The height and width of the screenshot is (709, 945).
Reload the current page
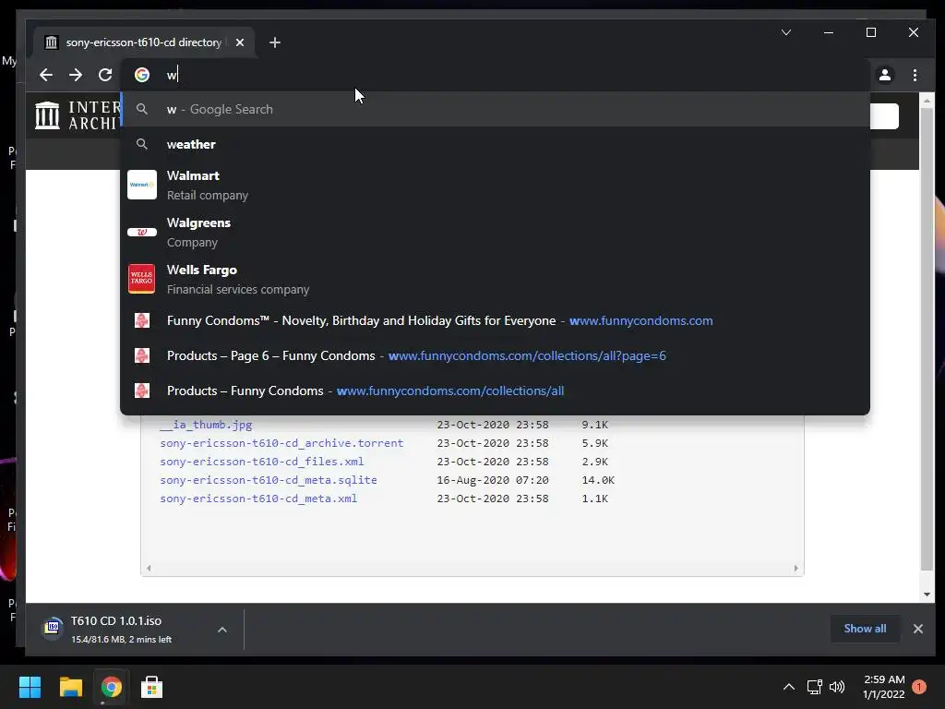pyautogui.click(x=105, y=75)
